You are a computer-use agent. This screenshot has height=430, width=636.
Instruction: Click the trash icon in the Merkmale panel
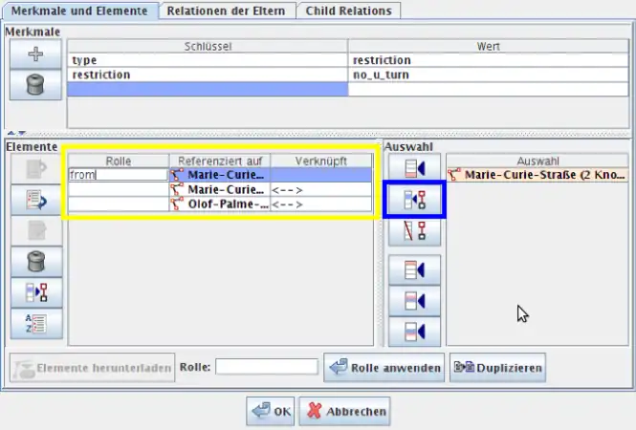[x=33, y=84]
